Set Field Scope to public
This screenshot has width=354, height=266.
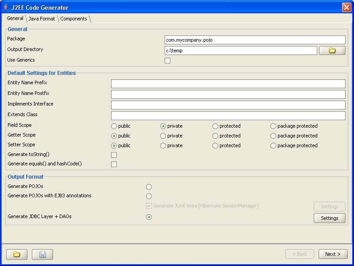coord(114,126)
